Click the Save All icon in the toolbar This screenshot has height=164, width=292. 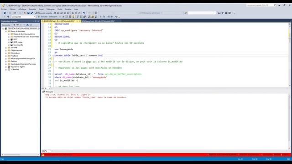tap(31, 13)
